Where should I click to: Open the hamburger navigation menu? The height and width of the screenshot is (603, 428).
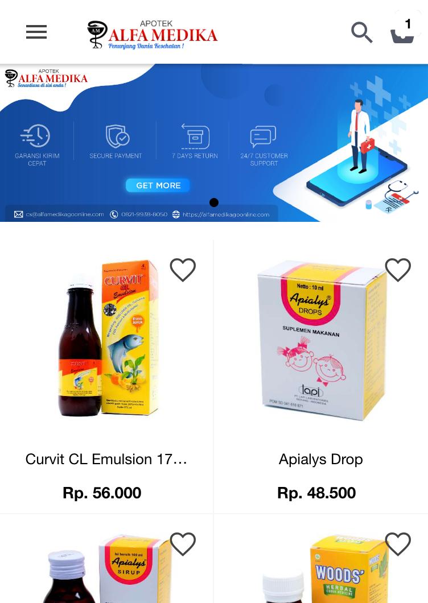(36, 32)
